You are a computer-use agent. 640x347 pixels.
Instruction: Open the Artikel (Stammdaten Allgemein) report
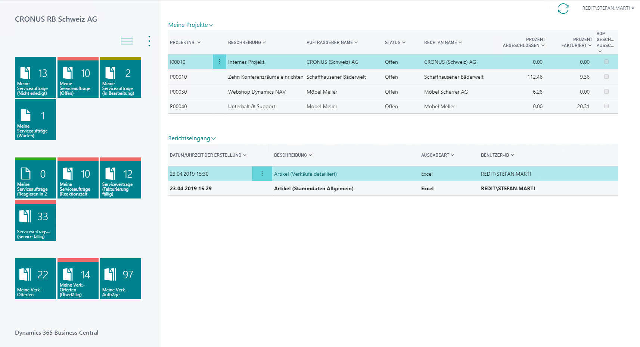click(x=314, y=188)
